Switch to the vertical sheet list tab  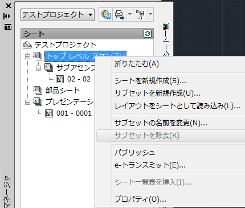pos(166,40)
